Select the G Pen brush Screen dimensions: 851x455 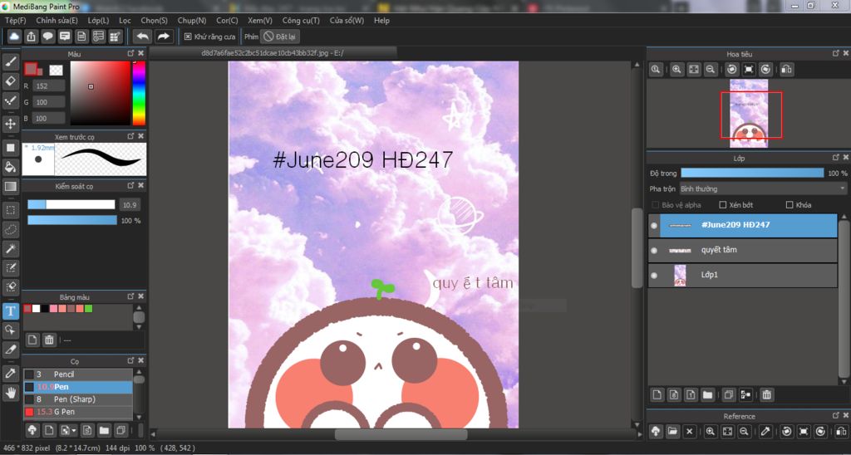(77, 412)
